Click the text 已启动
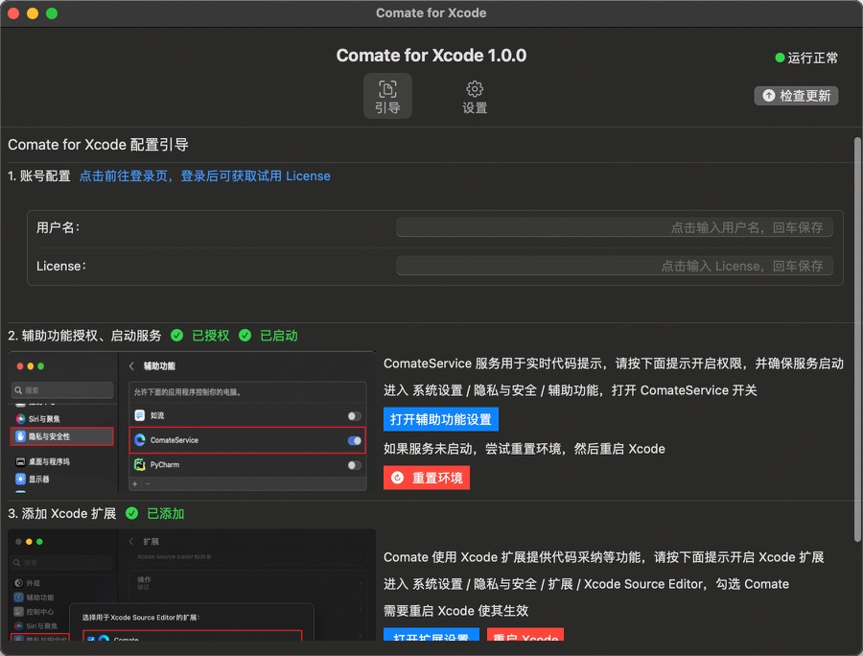The height and width of the screenshot is (656, 863). click(278, 336)
